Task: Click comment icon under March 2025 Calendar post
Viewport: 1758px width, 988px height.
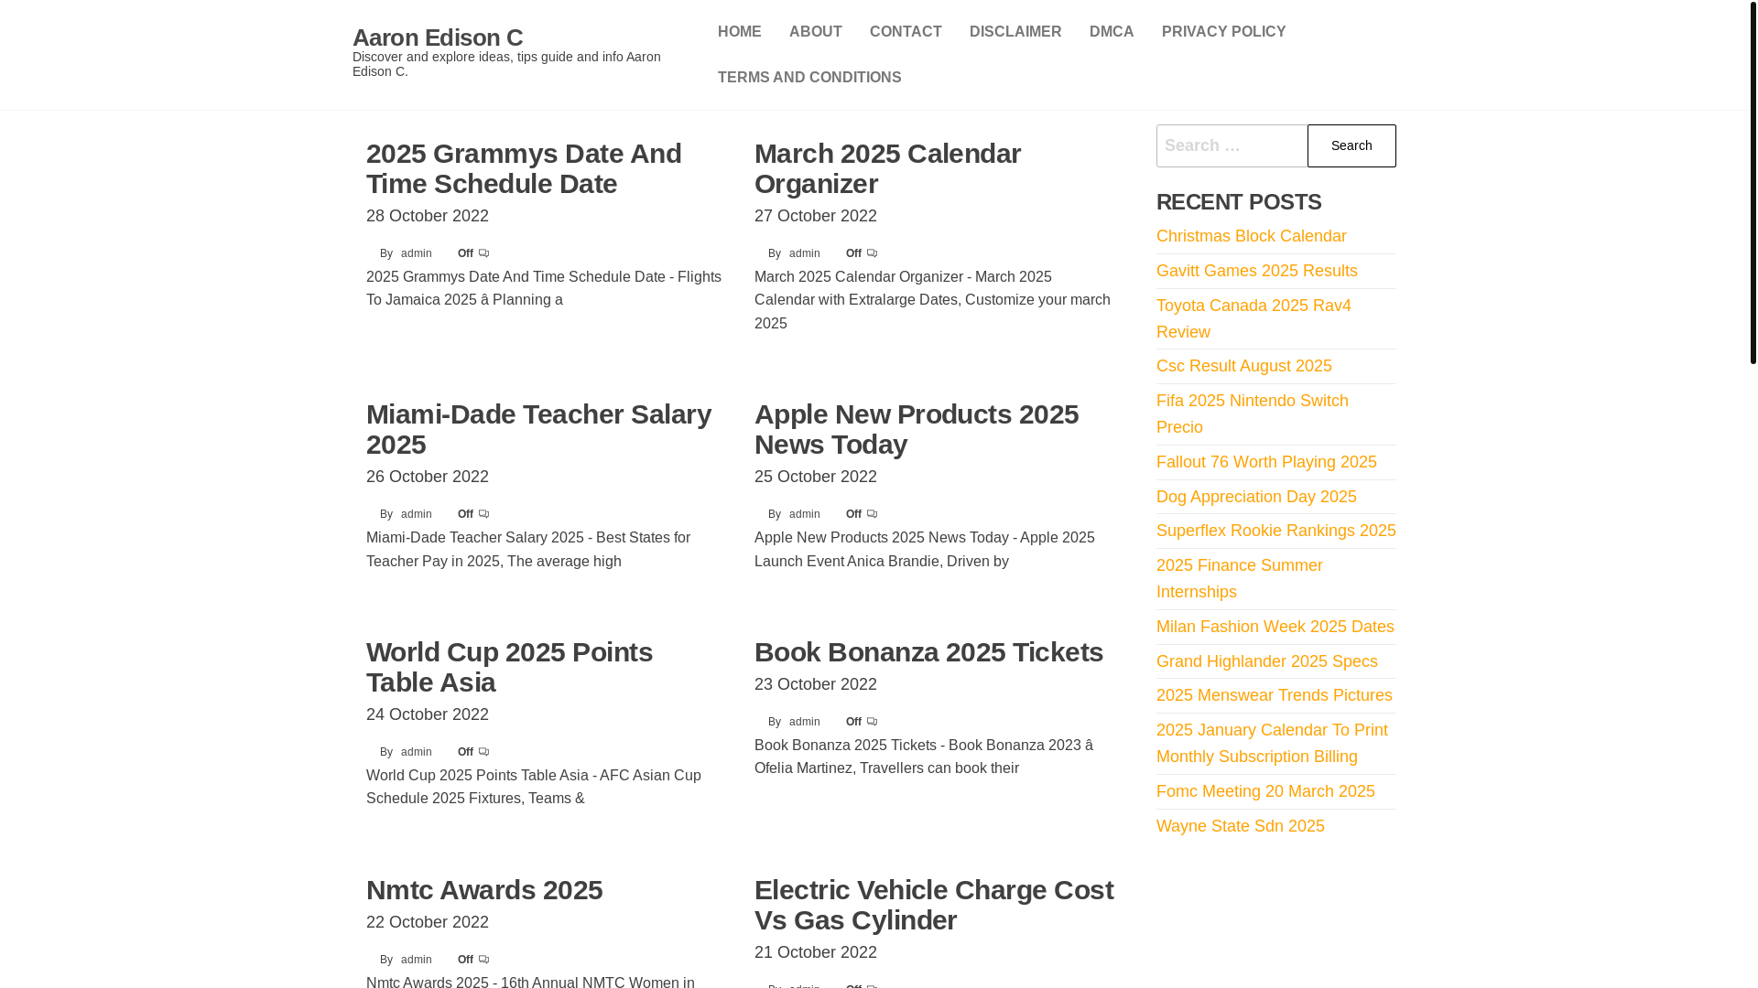Action: point(872,253)
